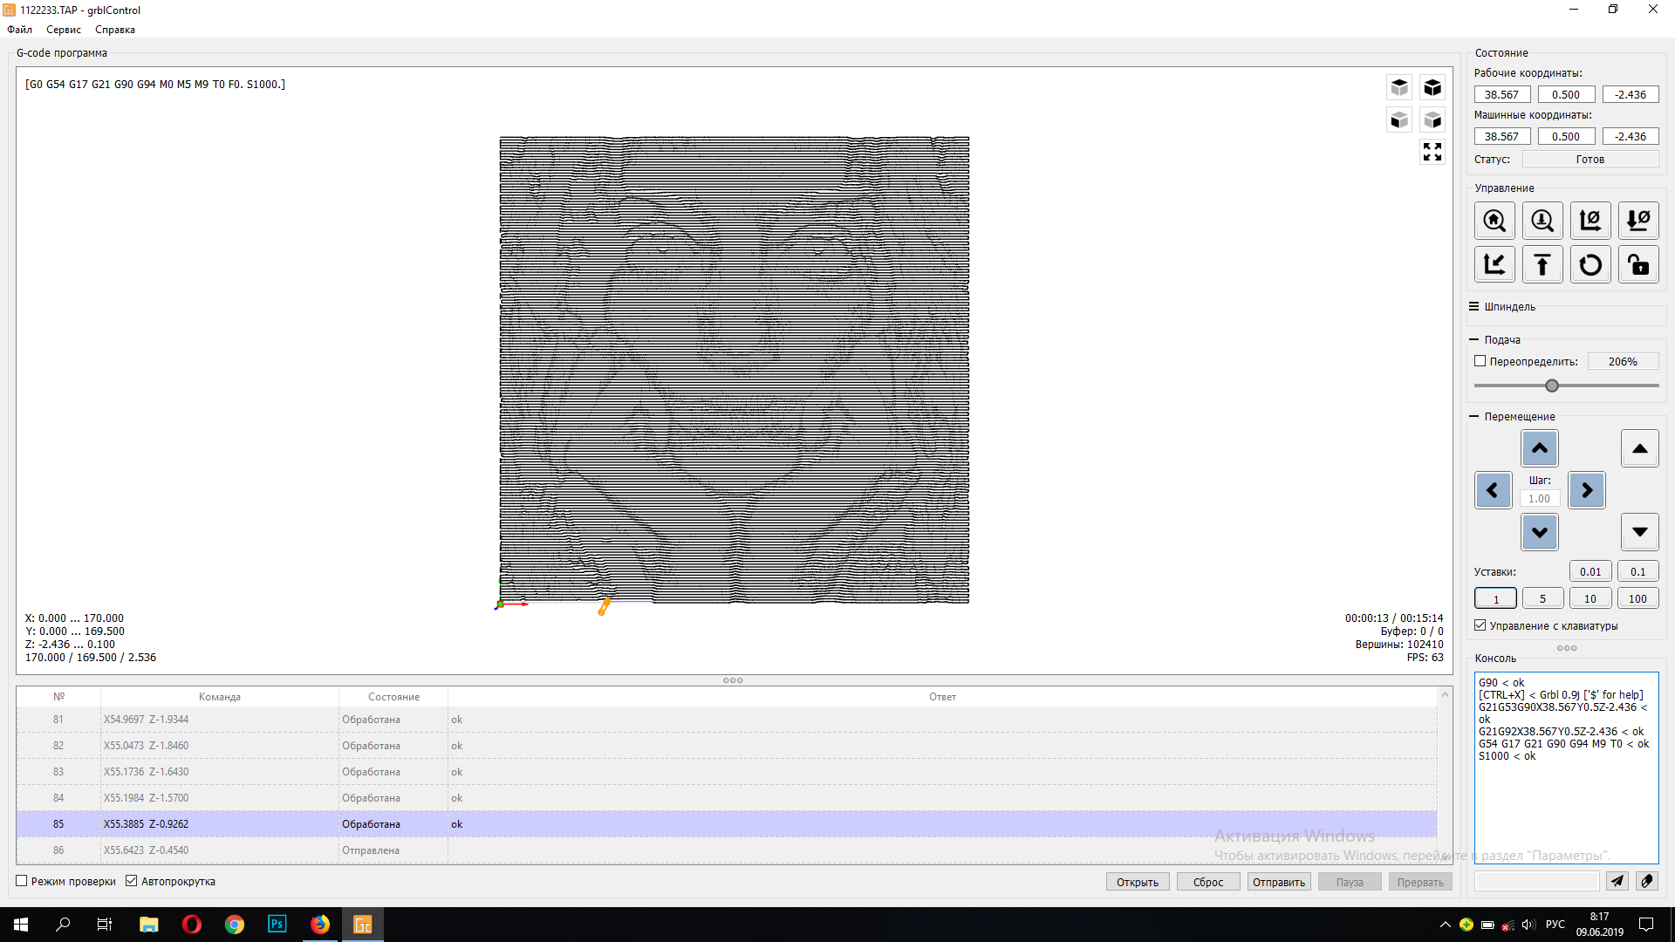Click the Unlock padlock icon button

(1637, 264)
